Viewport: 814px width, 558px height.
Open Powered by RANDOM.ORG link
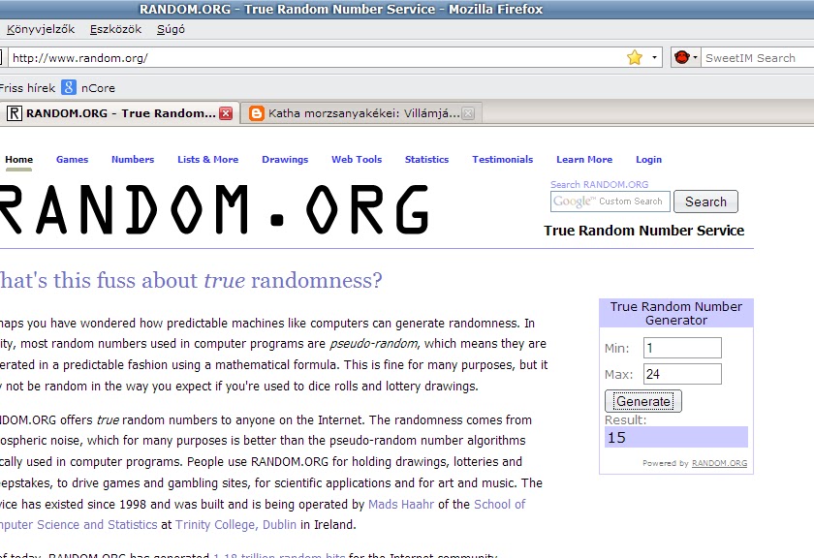719,463
